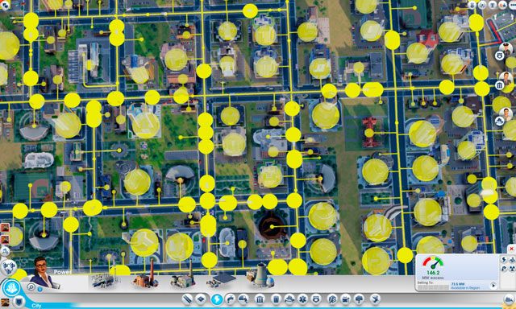
Task: Open the trophy achievements icon at top right
Action: click(493, 5)
